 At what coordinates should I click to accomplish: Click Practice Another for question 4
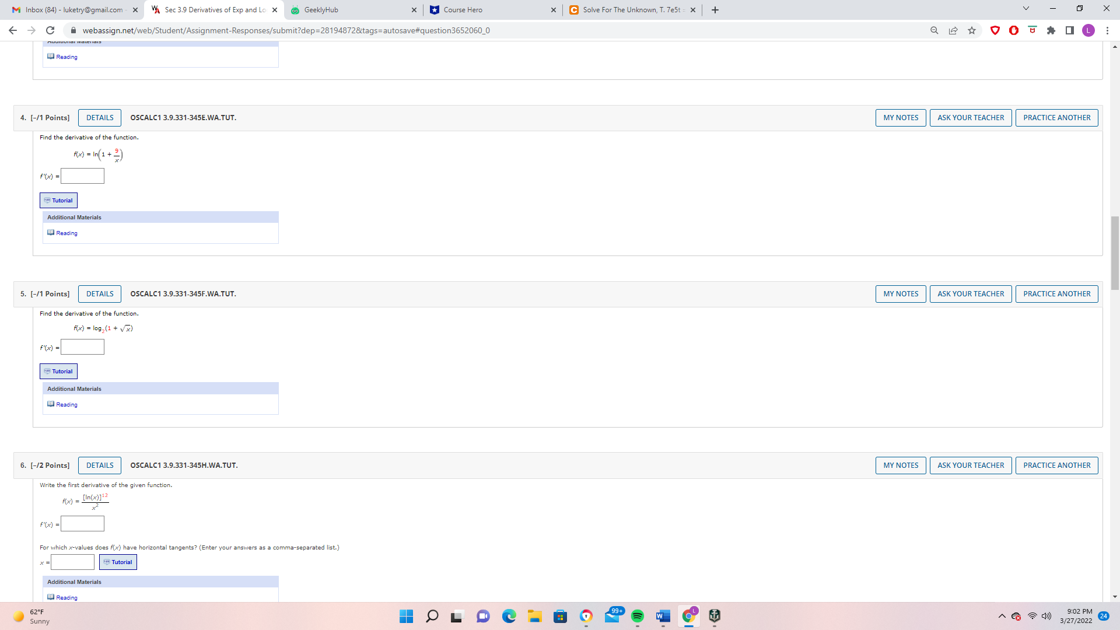coord(1056,118)
